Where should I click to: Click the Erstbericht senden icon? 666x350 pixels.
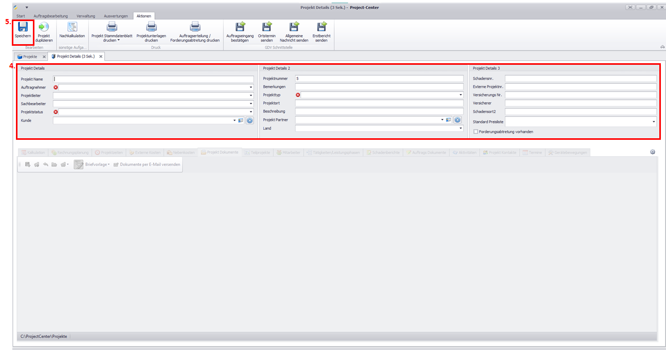coord(321,27)
